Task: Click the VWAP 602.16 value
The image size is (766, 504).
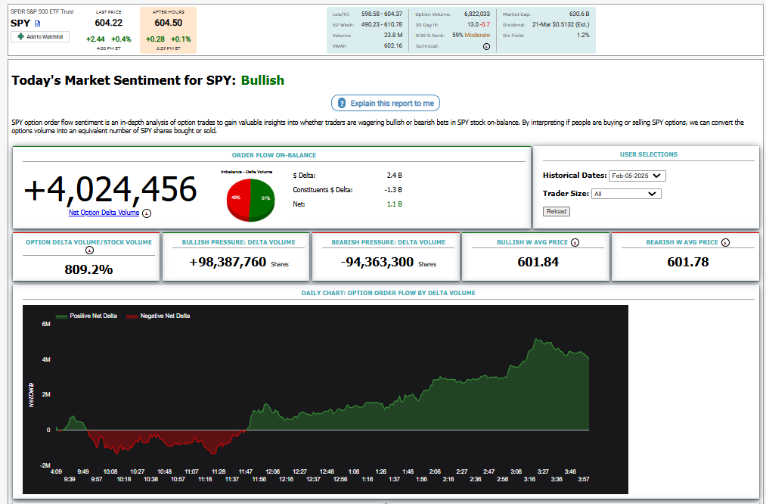Action: 393,46
